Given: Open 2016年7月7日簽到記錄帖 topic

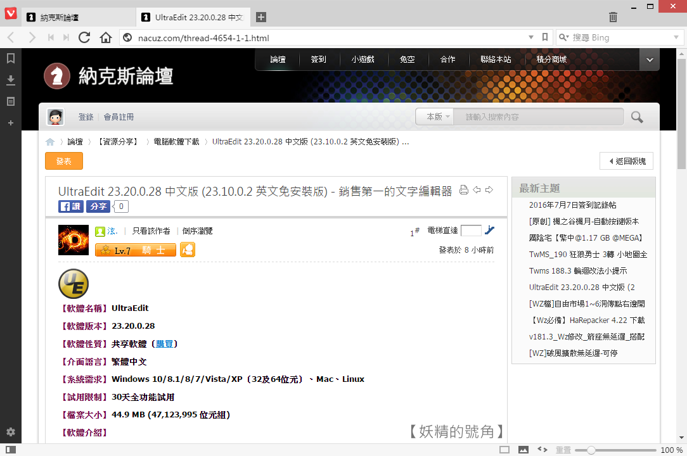Looking at the screenshot, I should pos(573,205).
